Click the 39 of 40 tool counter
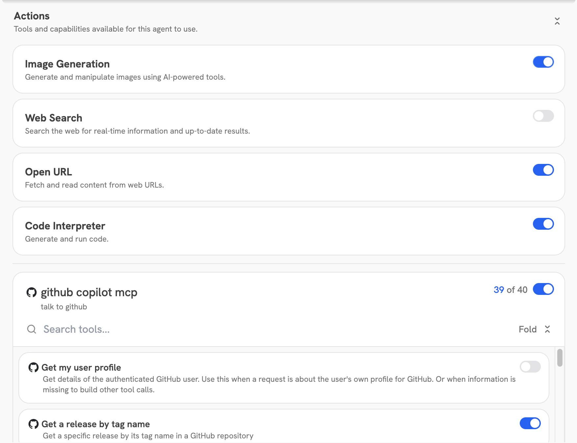 pyautogui.click(x=510, y=290)
